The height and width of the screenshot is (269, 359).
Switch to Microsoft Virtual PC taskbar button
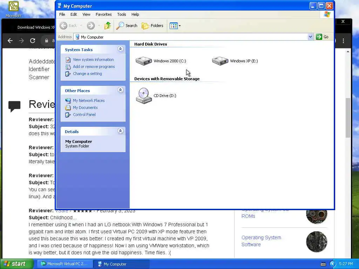65,264
